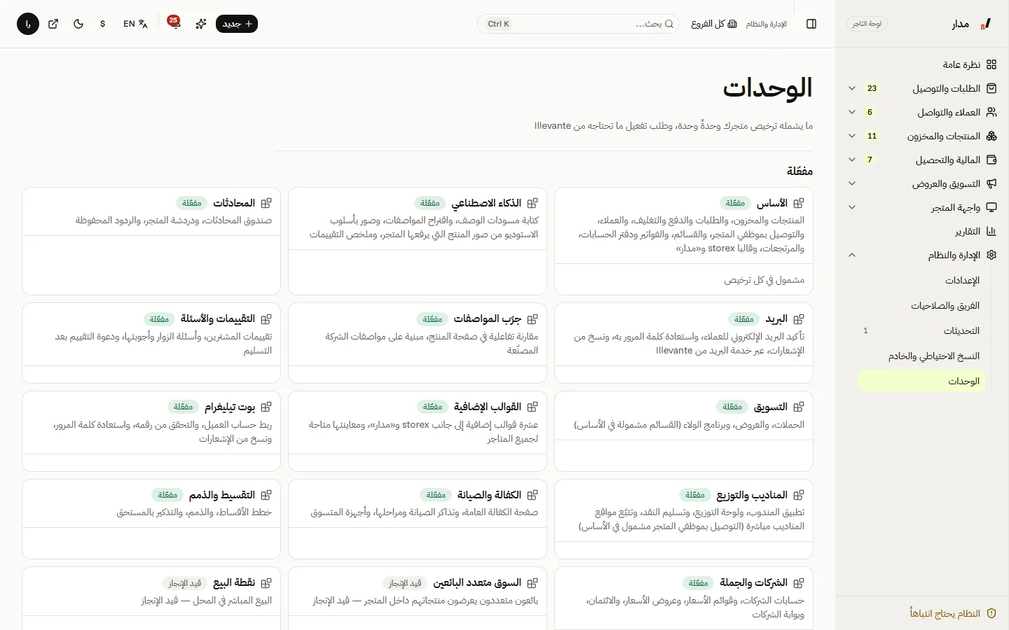Click the المحادثات module icon
This screenshot has width=1009, height=630.
(266, 203)
